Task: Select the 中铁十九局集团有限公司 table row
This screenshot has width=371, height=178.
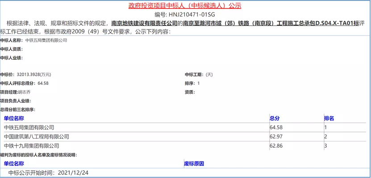Action: [x=185, y=145]
